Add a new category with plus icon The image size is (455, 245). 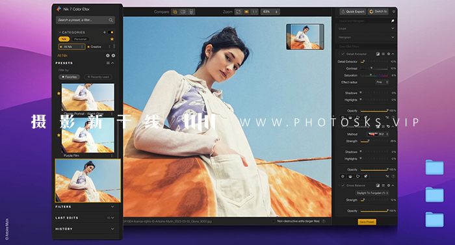pos(105,32)
